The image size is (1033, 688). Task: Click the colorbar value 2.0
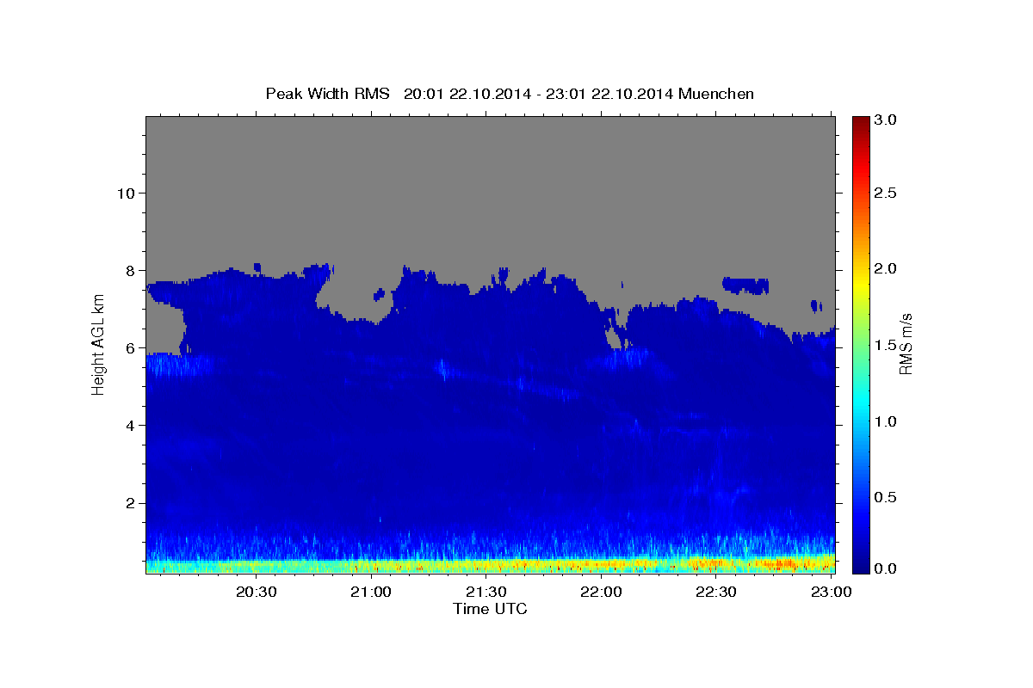coord(887,268)
